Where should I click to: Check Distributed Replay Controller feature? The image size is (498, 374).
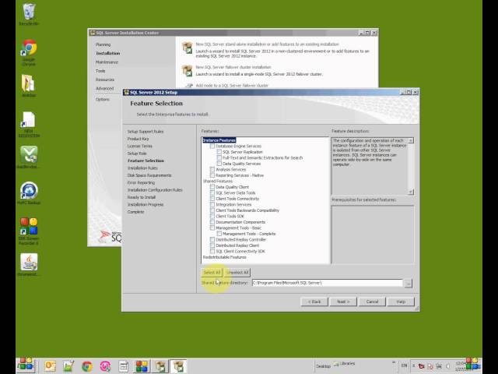pos(212,239)
